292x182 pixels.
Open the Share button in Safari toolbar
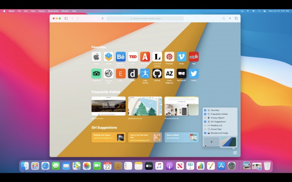pos(224,18)
